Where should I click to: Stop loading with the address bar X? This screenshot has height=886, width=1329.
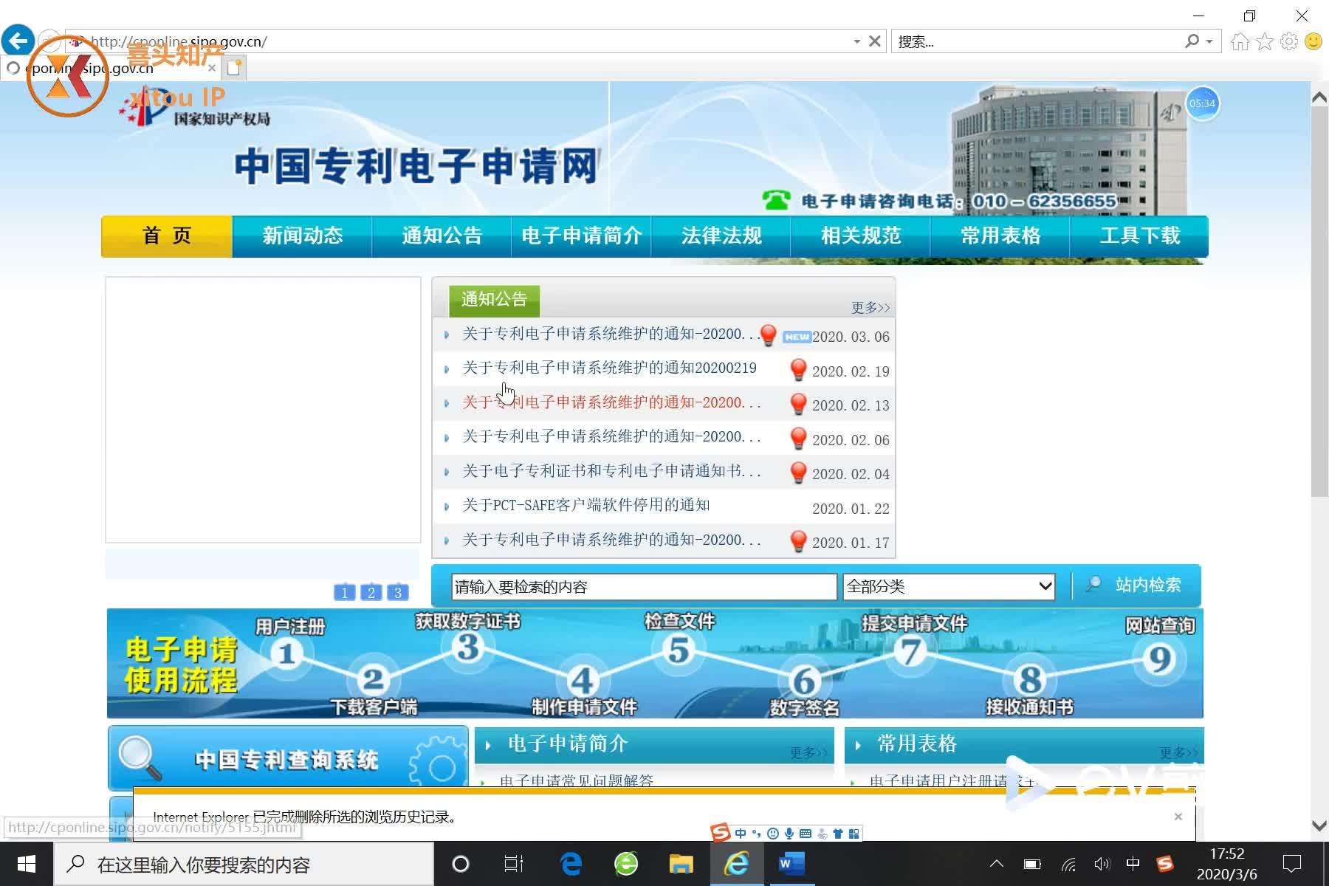(875, 41)
